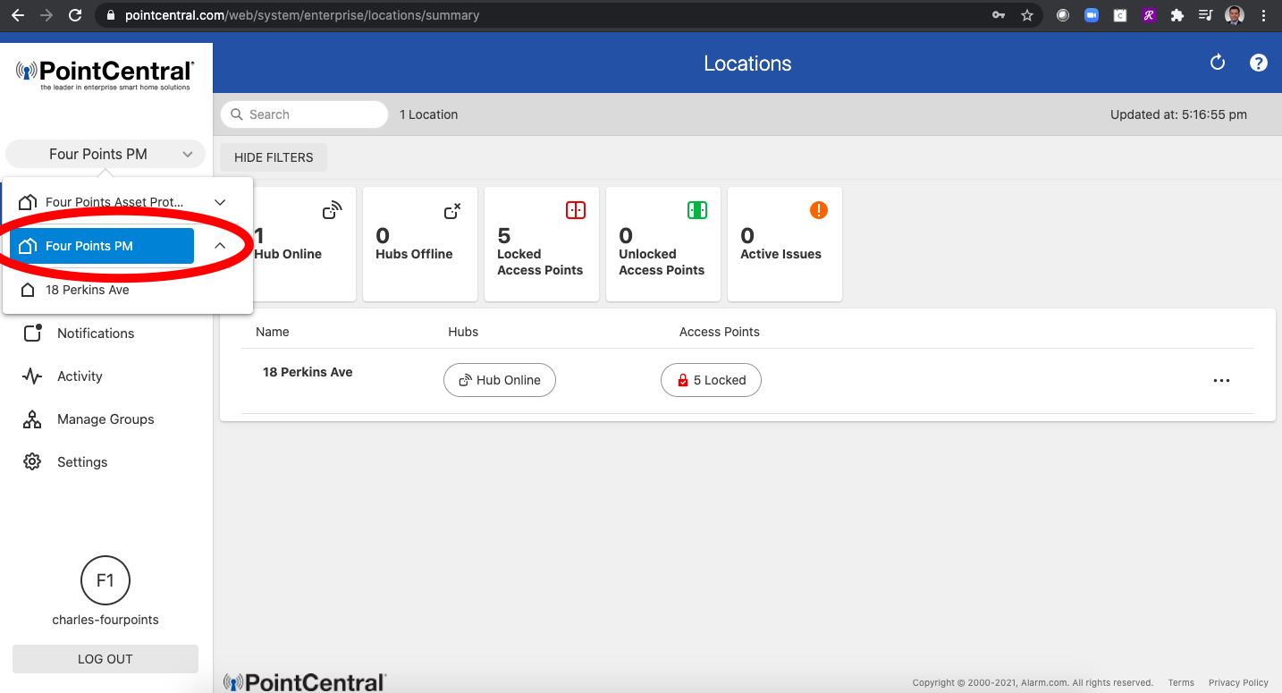
Task: Open the Four Points PM group dropdown
Action: click(105, 154)
